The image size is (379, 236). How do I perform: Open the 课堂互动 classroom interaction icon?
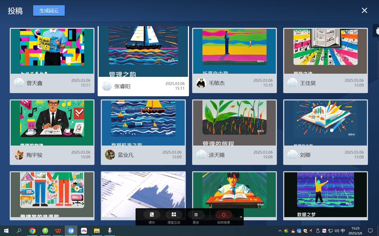point(174,215)
